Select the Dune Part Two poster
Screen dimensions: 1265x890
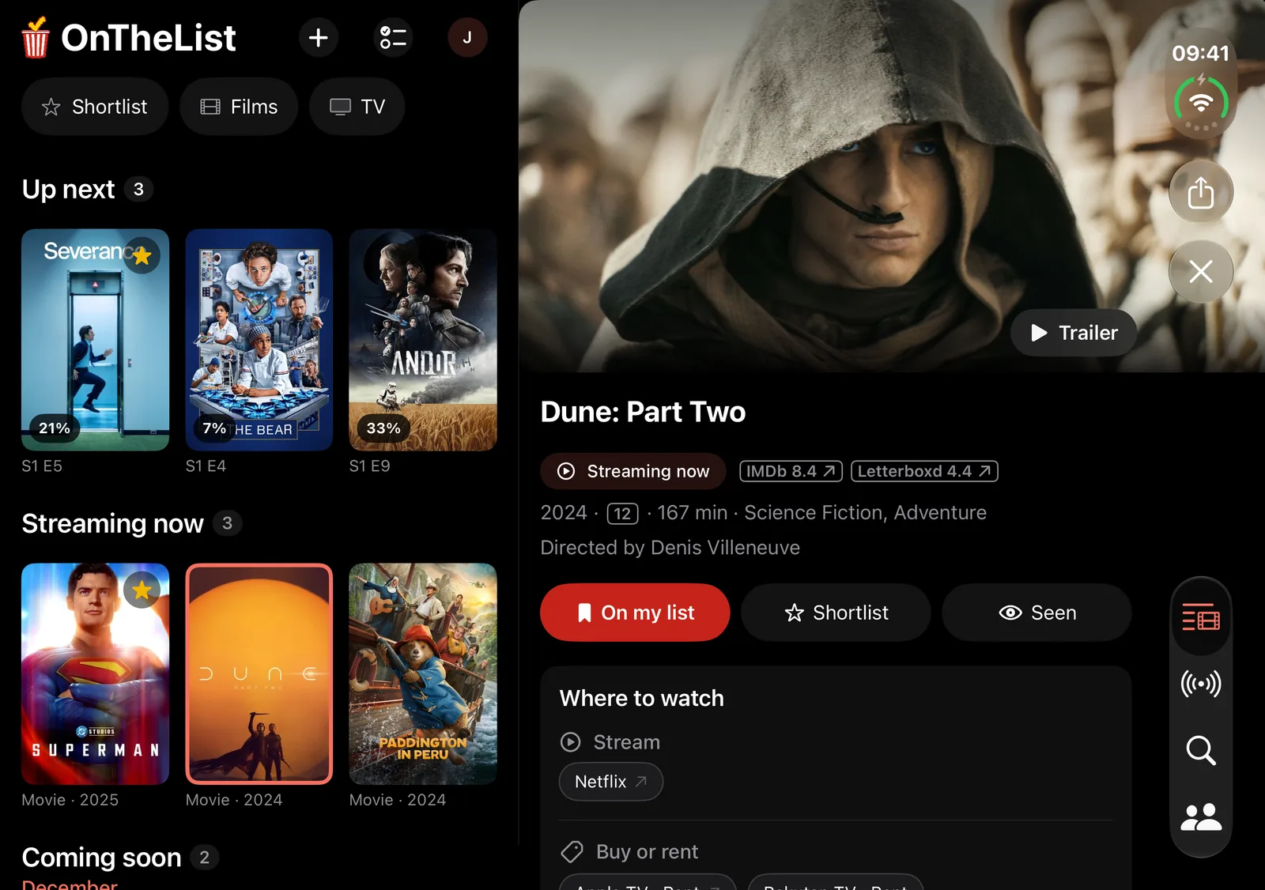click(259, 674)
